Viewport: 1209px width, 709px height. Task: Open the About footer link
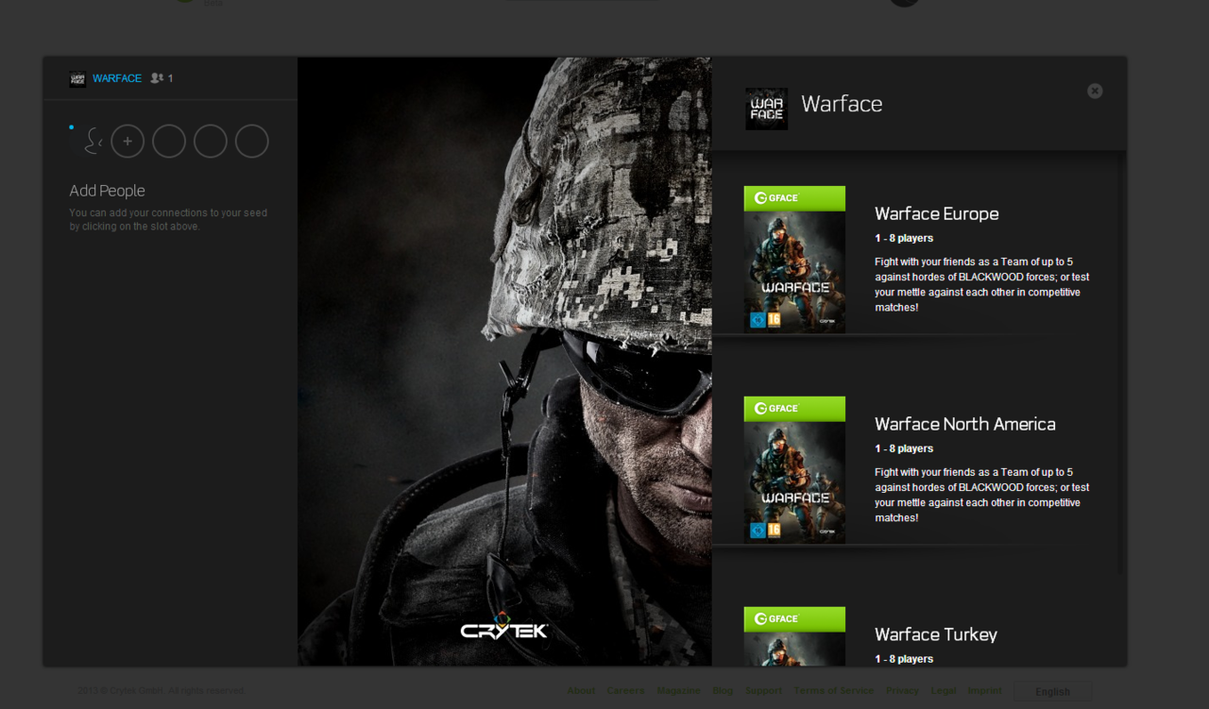coord(581,691)
